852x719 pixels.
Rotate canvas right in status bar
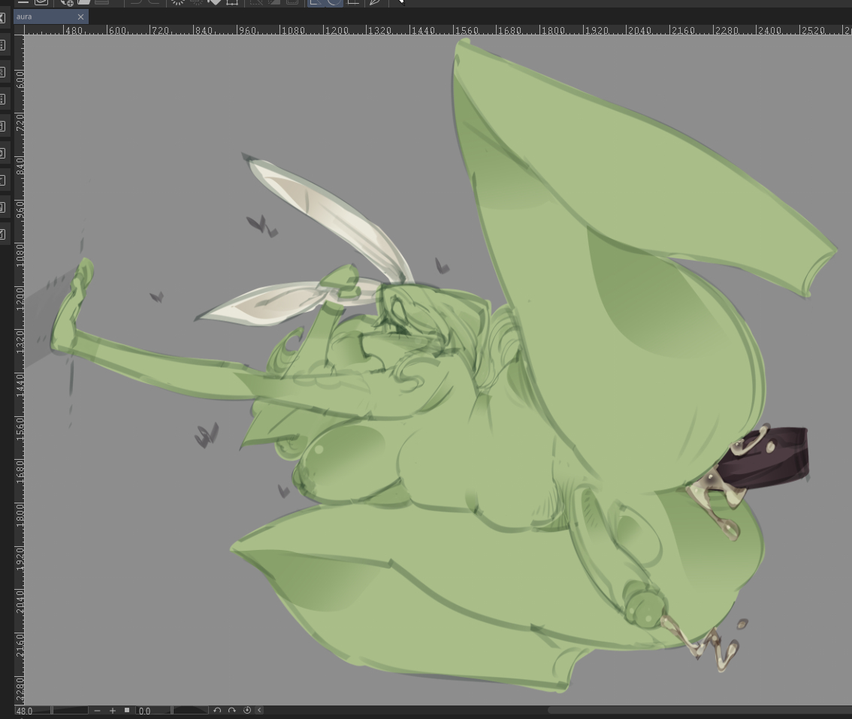point(232,710)
